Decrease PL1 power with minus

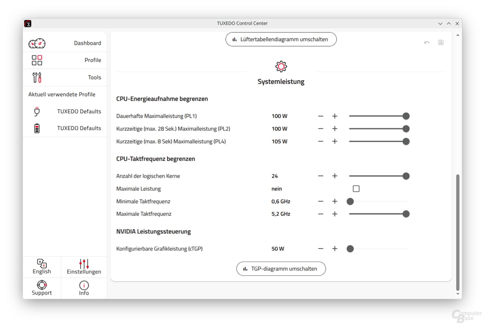tap(321, 116)
